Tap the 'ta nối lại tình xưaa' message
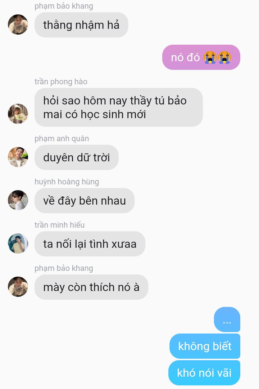 [x=90, y=244]
